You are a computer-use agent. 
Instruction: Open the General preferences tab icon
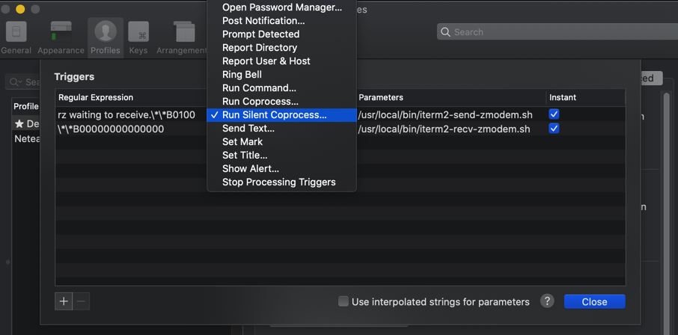point(16,36)
